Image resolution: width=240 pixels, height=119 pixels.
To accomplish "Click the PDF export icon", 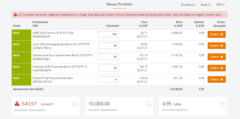I will 223,5.
